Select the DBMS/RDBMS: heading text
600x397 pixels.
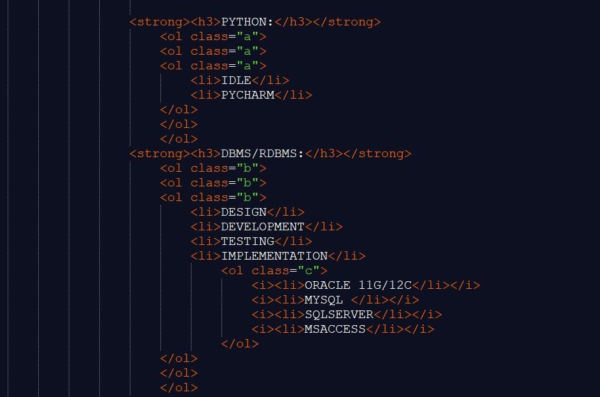262,154
